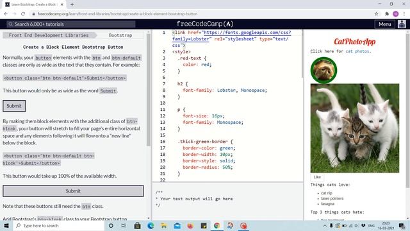Click the search magnifier icon on freeCodeCamp
This screenshot has width=410, height=231.
coord(10,24)
